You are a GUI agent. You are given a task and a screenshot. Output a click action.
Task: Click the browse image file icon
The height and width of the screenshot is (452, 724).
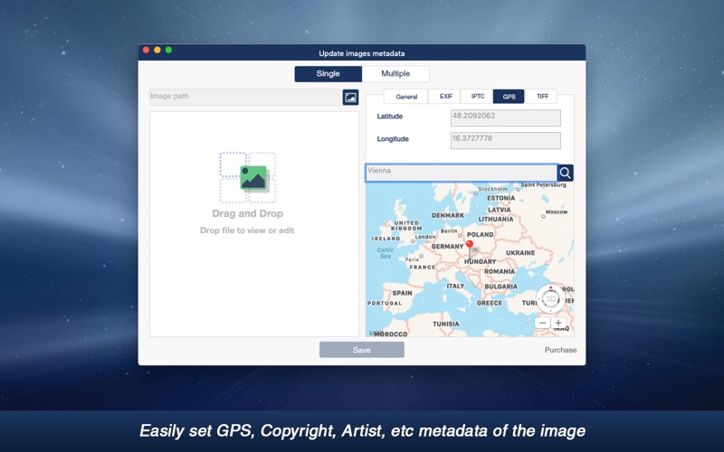click(350, 98)
